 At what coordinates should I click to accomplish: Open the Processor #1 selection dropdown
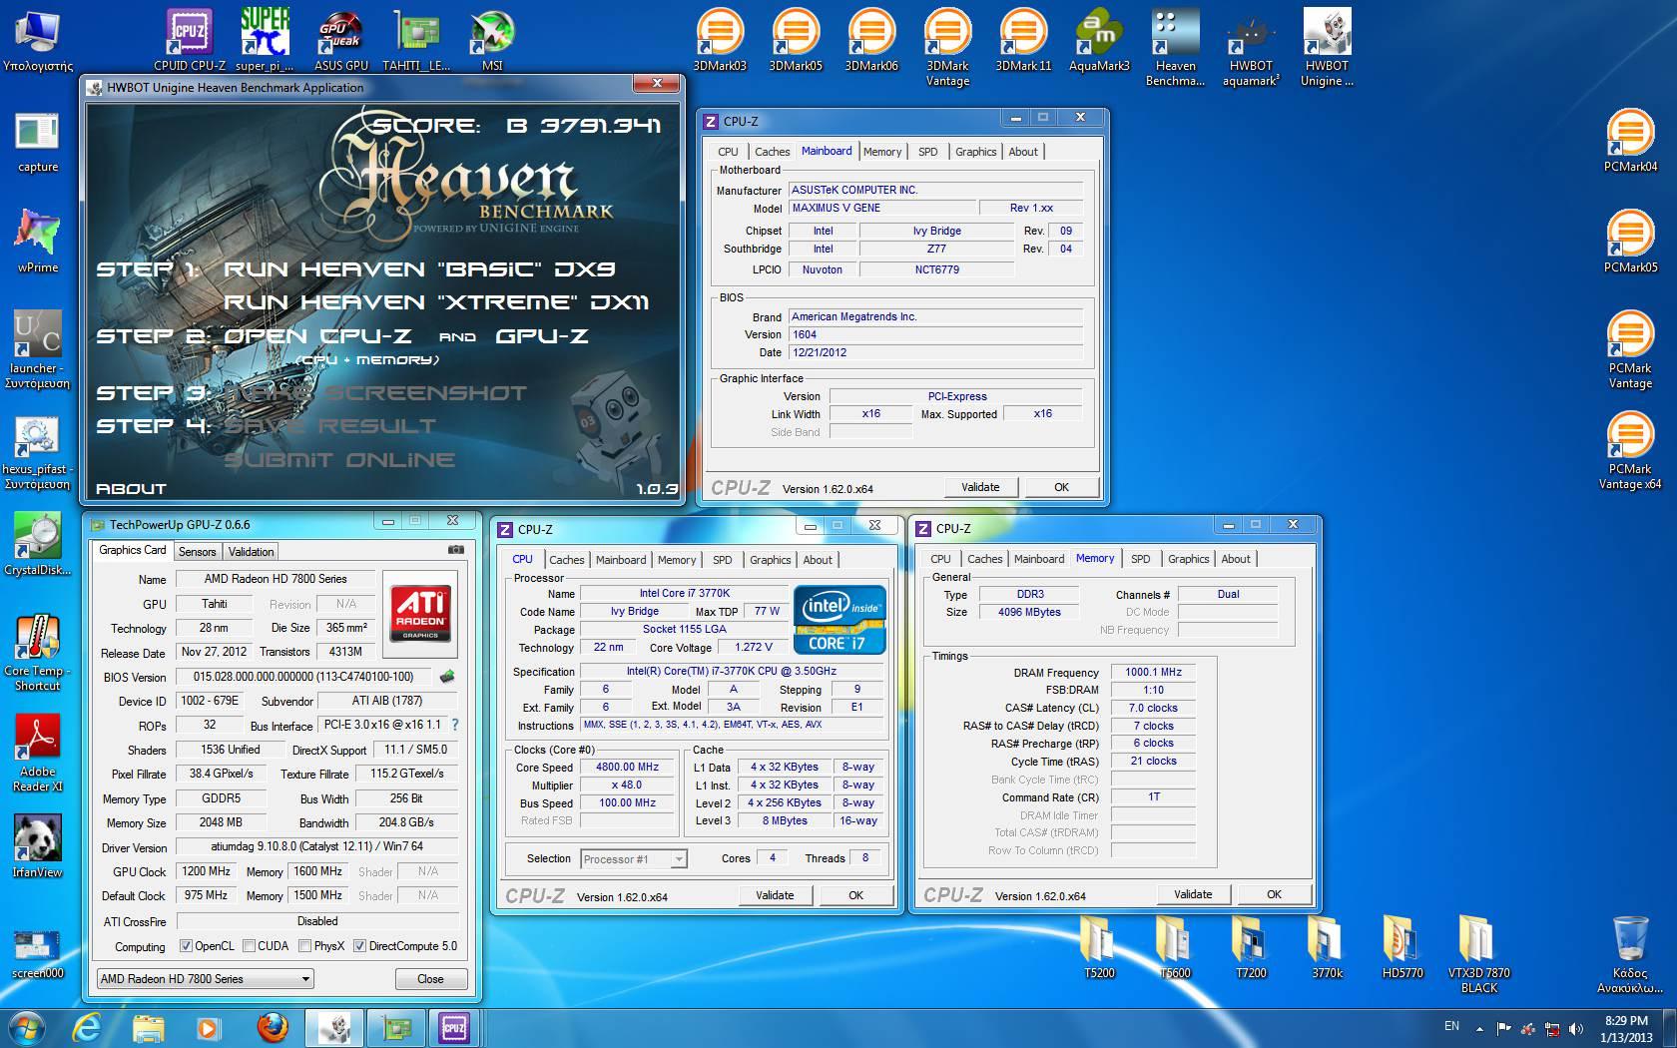[633, 859]
